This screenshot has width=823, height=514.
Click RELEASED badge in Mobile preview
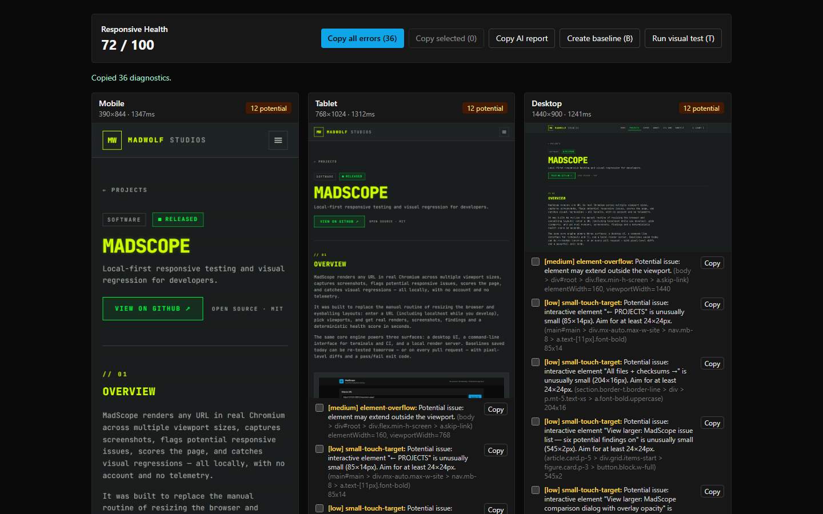pos(178,219)
